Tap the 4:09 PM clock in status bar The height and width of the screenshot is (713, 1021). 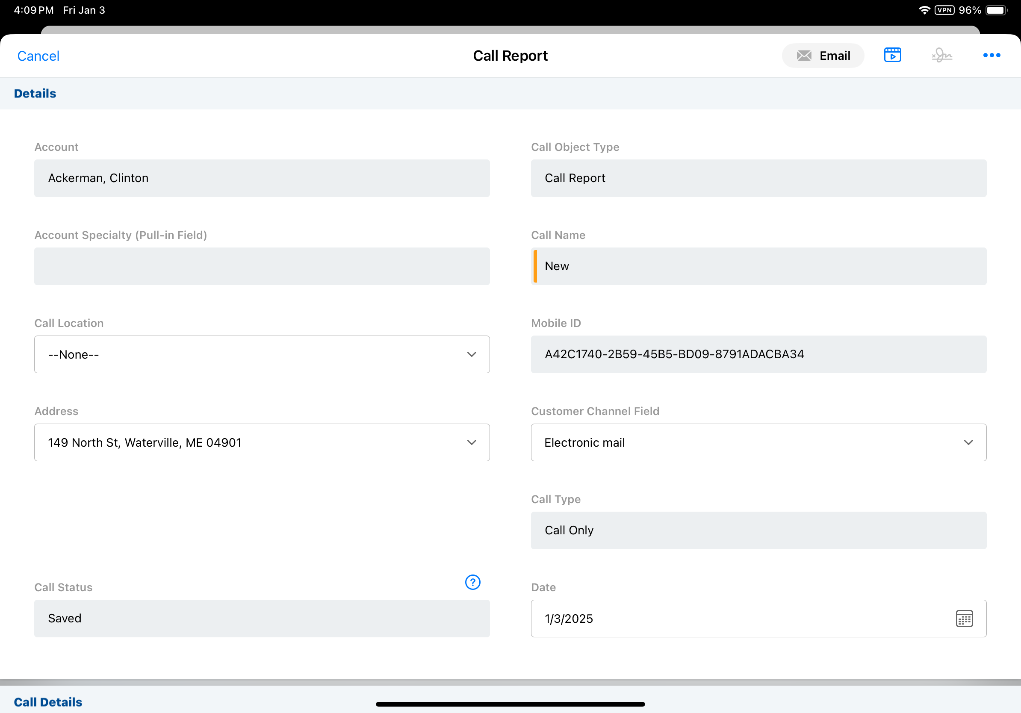[x=34, y=10]
